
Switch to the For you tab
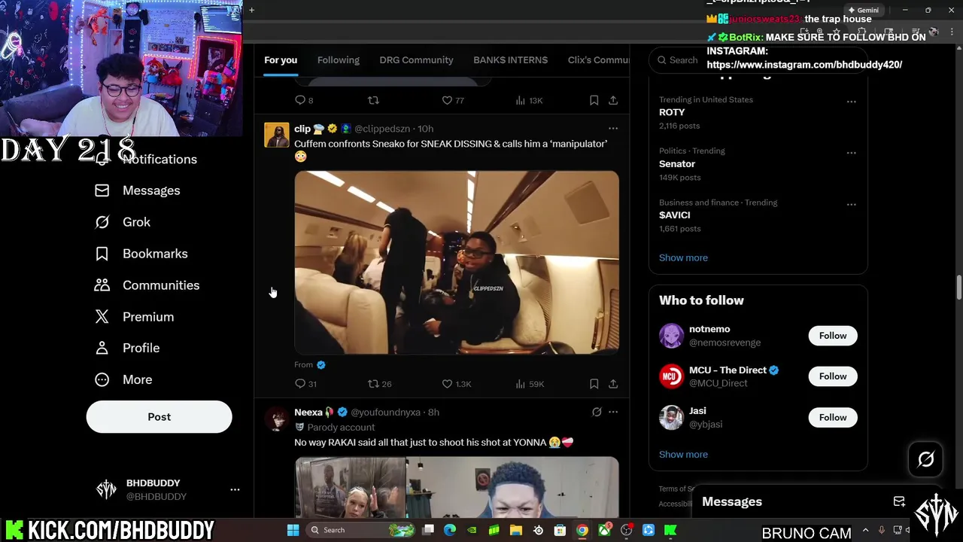tap(281, 60)
